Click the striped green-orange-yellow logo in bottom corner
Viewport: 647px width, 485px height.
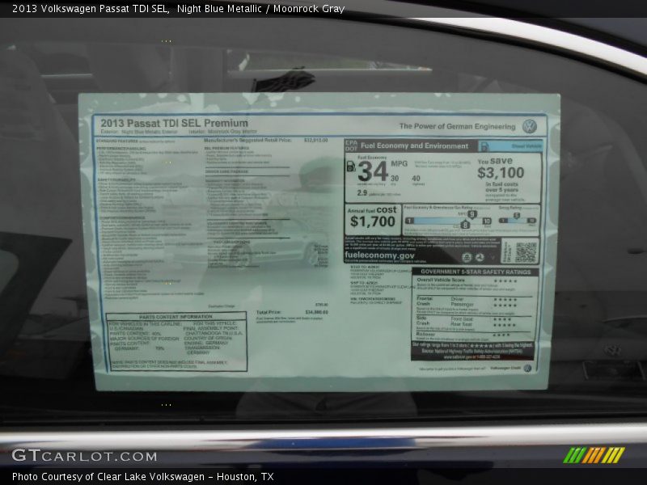click(594, 455)
